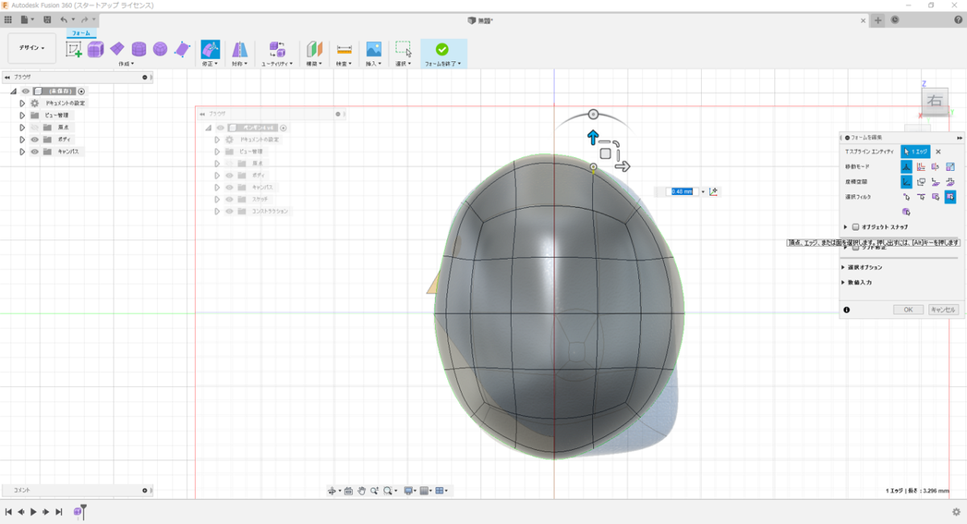Open the job status clock icon
967x524 pixels.
click(x=896, y=20)
